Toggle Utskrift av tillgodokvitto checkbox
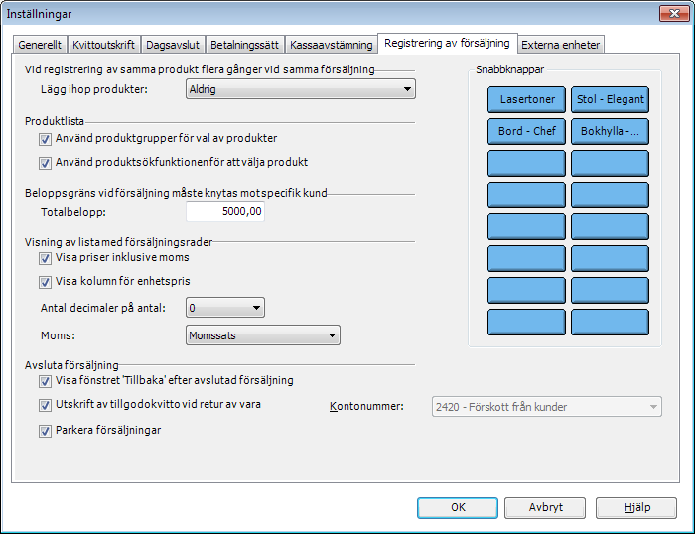 45,405
